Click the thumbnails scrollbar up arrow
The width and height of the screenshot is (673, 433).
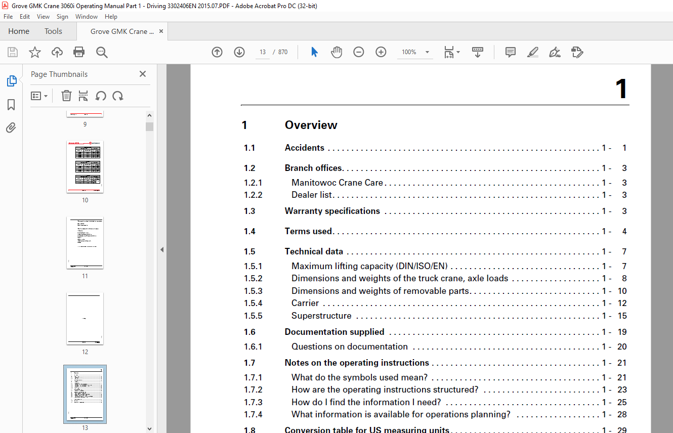150,115
